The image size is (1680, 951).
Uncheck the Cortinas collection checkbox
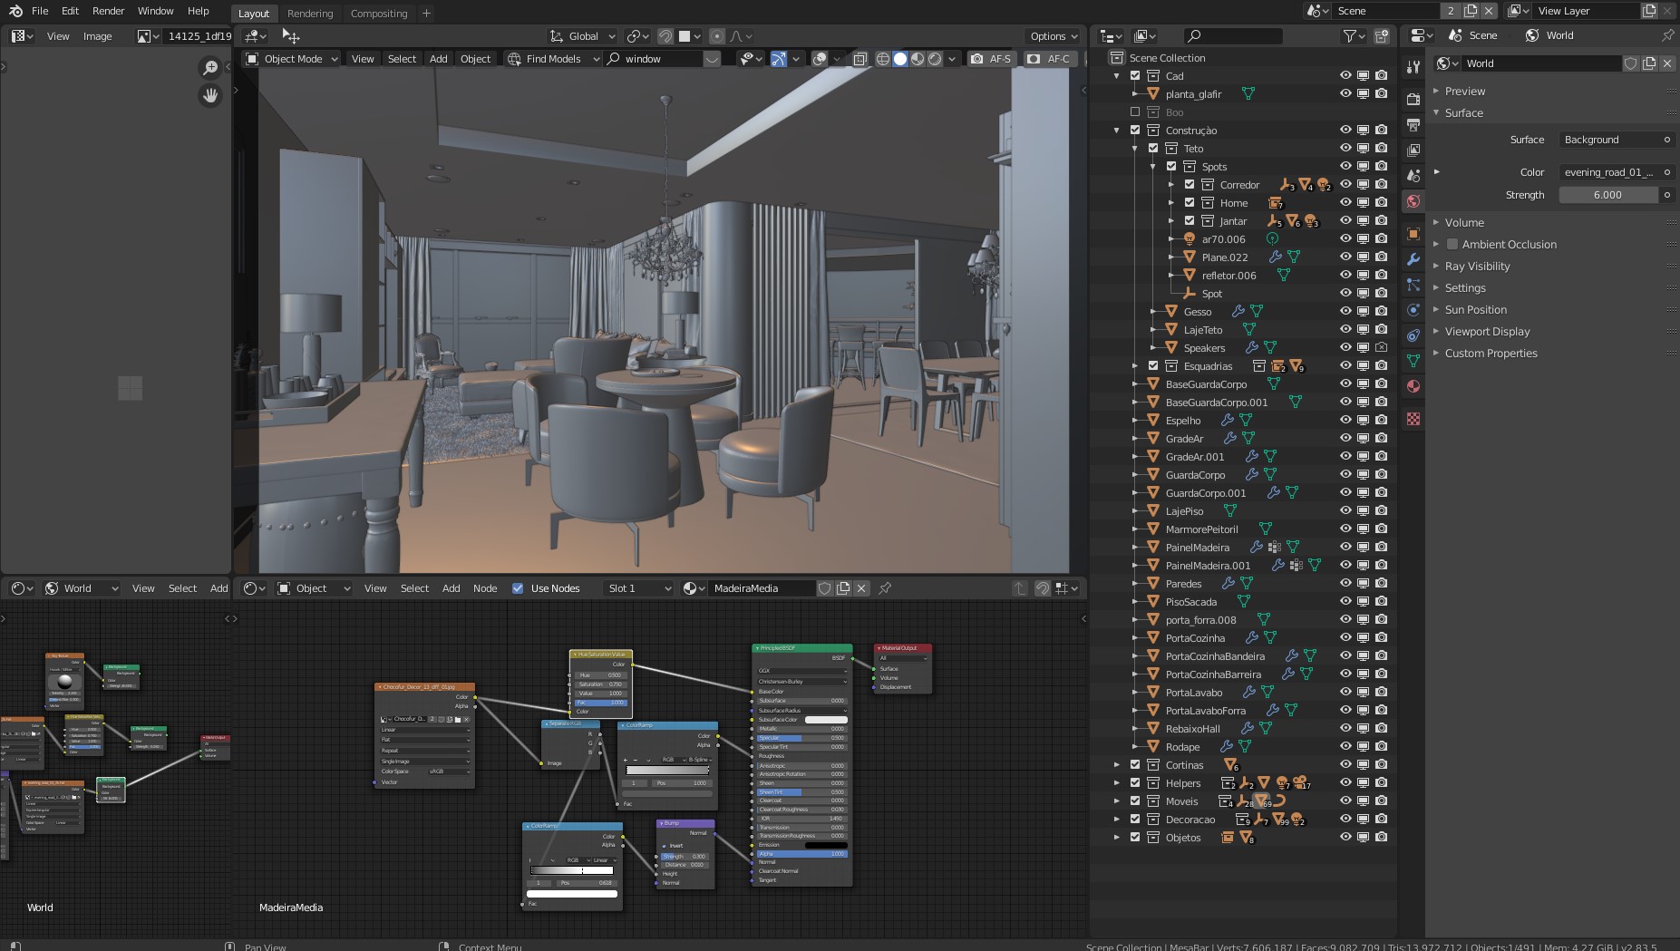pyautogui.click(x=1135, y=765)
